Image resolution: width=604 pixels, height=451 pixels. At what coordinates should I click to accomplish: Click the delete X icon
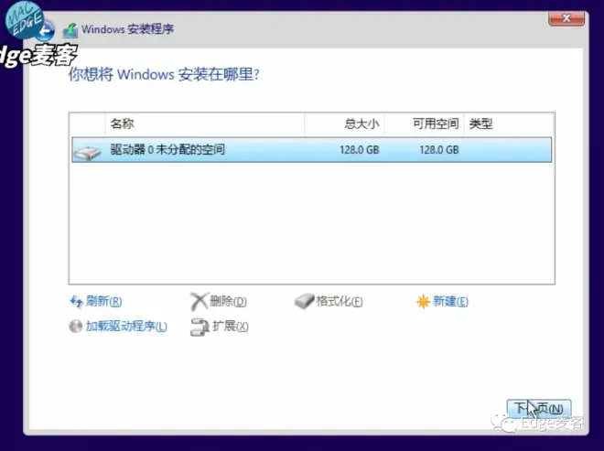click(200, 302)
